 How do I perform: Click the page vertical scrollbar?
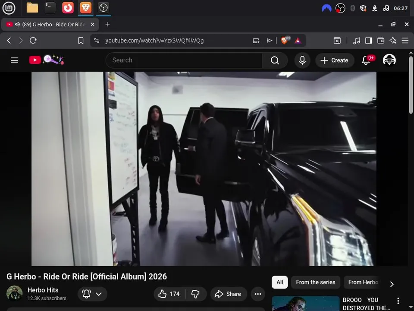411,85
